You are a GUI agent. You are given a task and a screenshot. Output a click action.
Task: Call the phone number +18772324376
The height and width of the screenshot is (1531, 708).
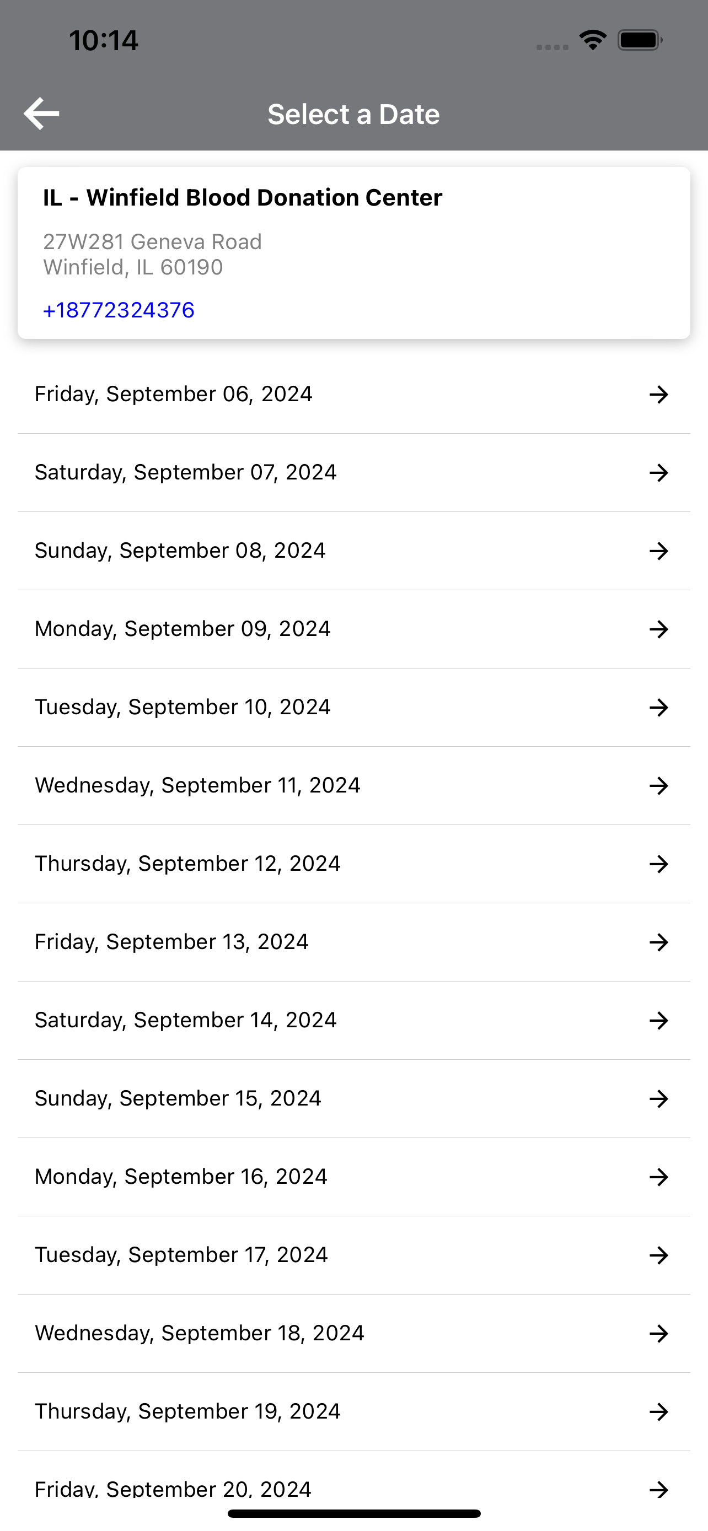tap(119, 310)
